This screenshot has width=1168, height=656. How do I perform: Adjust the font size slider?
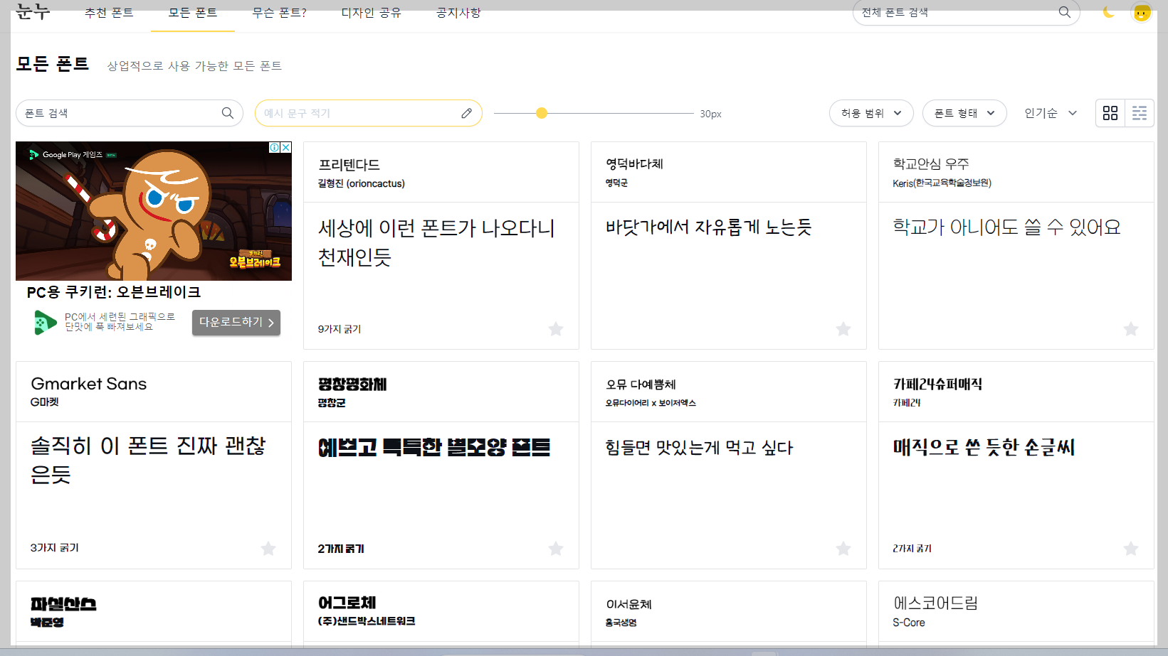(x=542, y=112)
